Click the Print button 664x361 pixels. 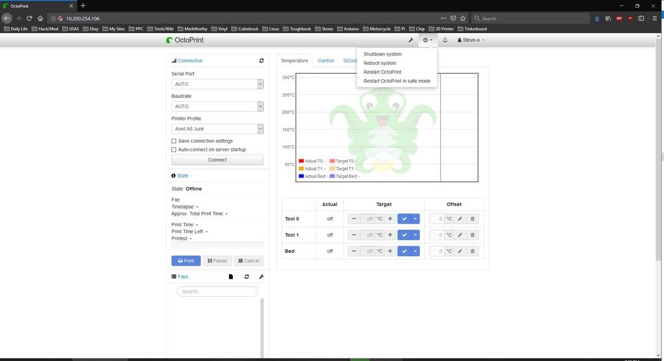coord(186,261)
